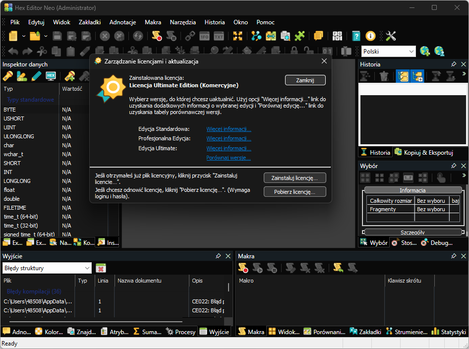Click the green puzzle piece icon

click(299, 36)
